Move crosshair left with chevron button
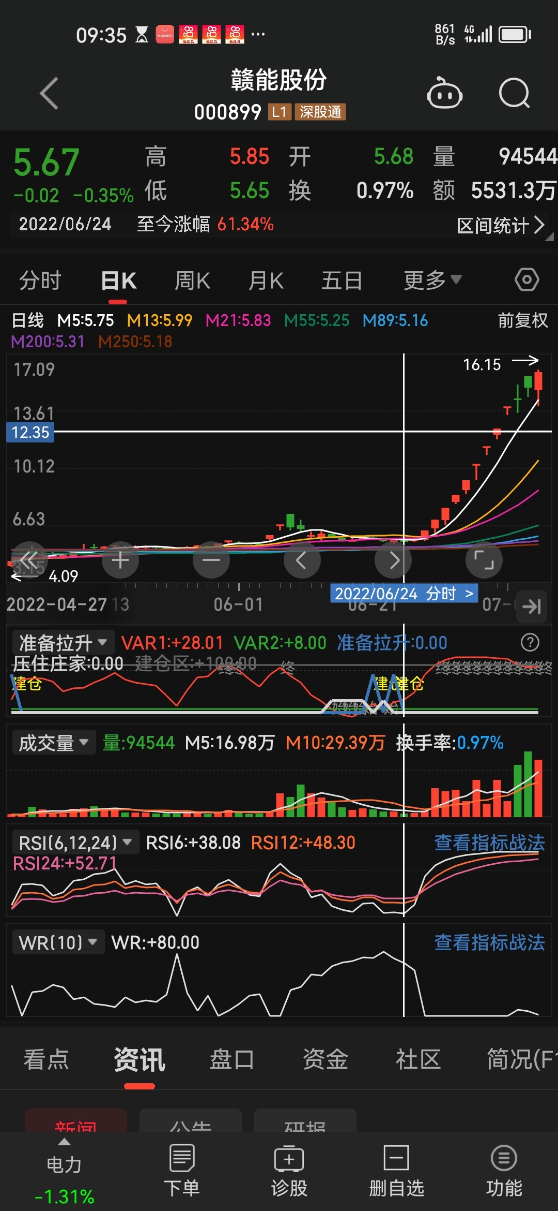The width and height of the screenshot is (558, 1211). point(302,560)
